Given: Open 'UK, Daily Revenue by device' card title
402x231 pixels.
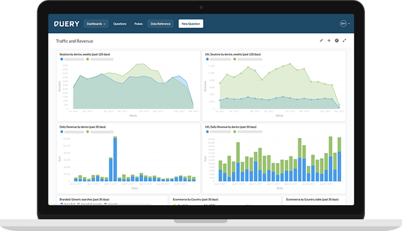Looking at the screenshot, I should 231,127.
